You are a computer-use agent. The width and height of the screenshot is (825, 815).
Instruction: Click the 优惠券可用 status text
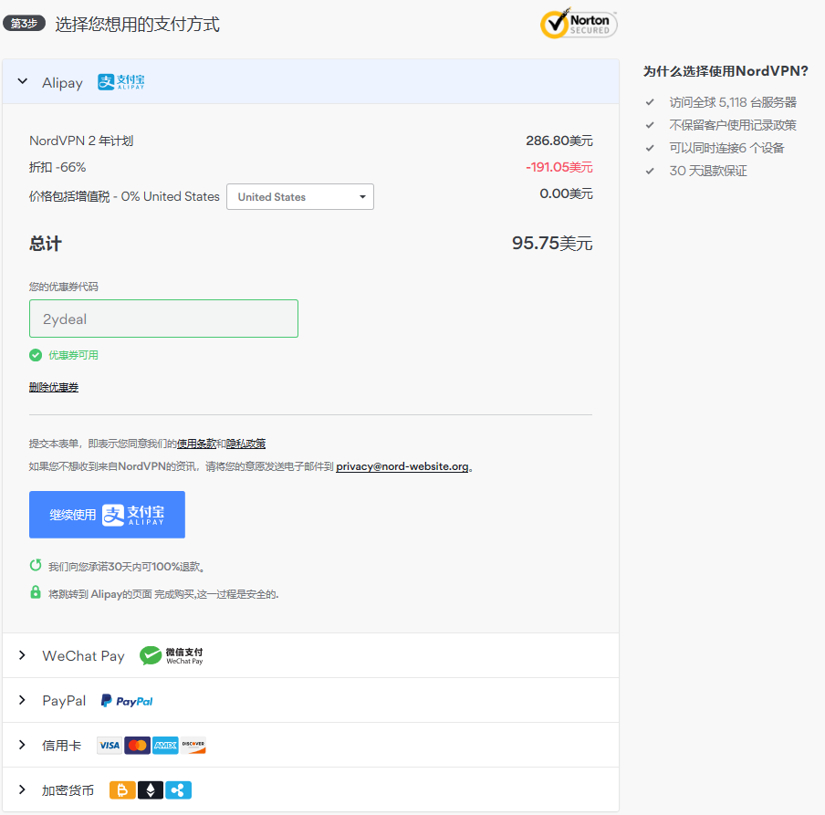[73, 355]
